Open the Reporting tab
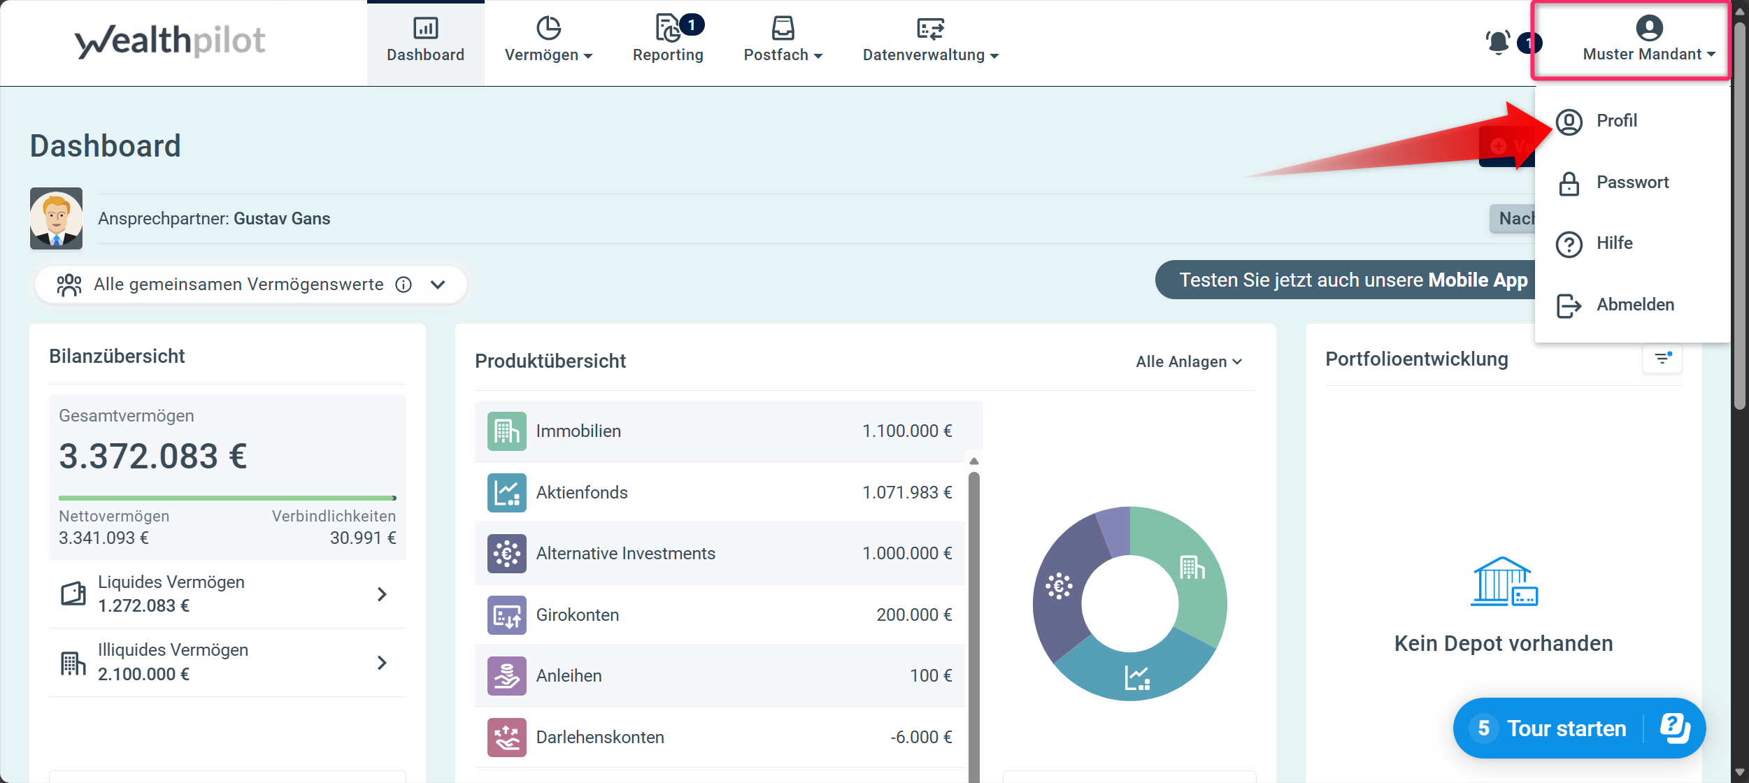 [668, 42]
